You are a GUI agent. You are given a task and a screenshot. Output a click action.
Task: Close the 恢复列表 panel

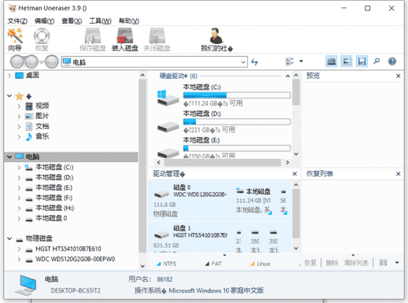click(398, 173)
